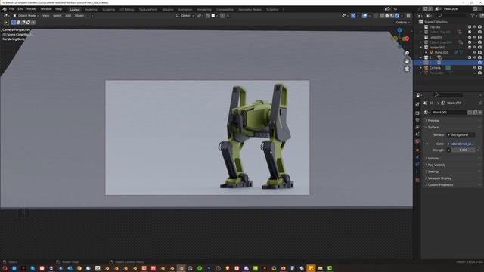Open the Render properties tab
This screenshot has width=484, height=272.
417,113
